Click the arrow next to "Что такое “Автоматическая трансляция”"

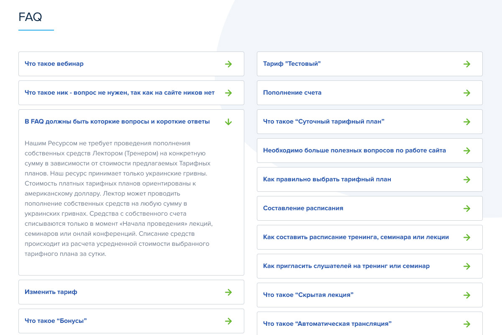pos(466,324)
